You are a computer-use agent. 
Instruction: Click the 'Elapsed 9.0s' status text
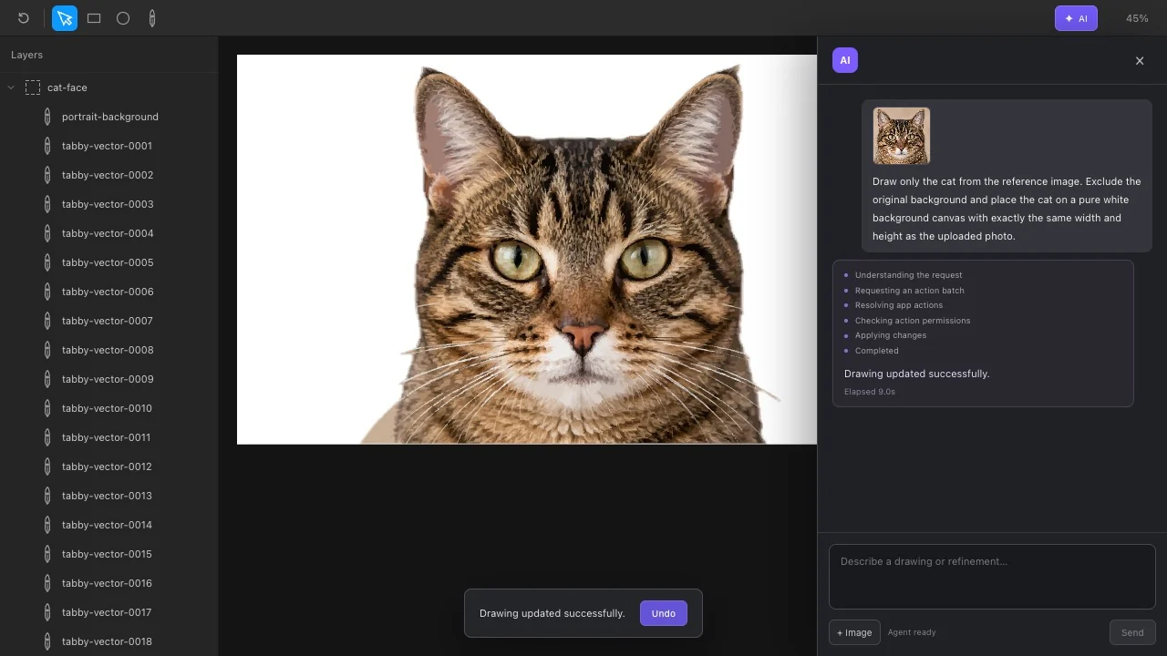[x=870, y=392]
